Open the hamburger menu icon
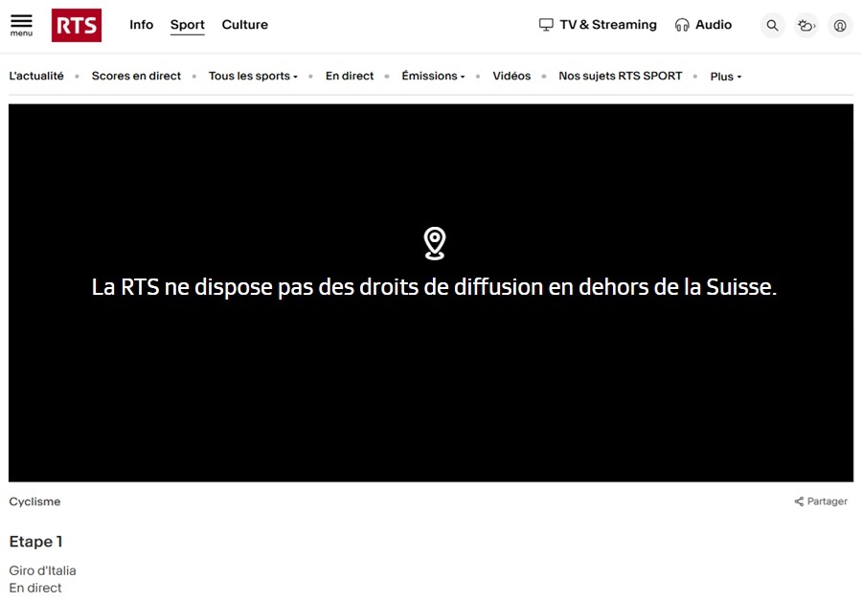The image size is (862, 602). click(21, 25)
